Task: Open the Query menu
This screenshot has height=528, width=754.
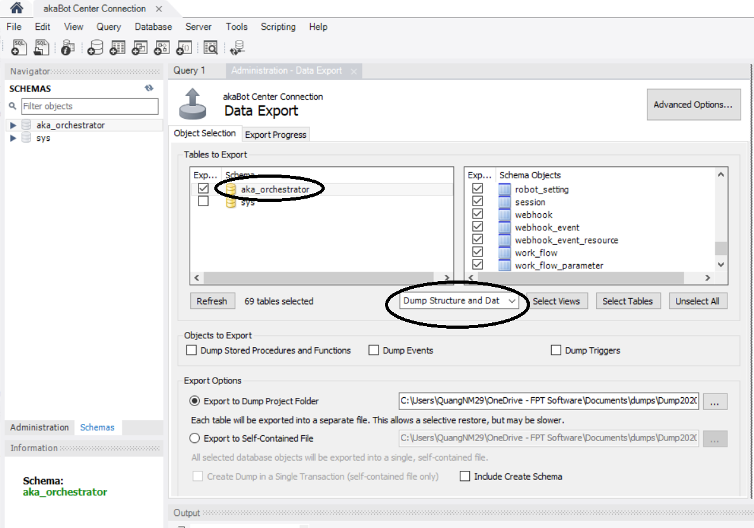Action: pyautogui.click(x=108, y=27)
